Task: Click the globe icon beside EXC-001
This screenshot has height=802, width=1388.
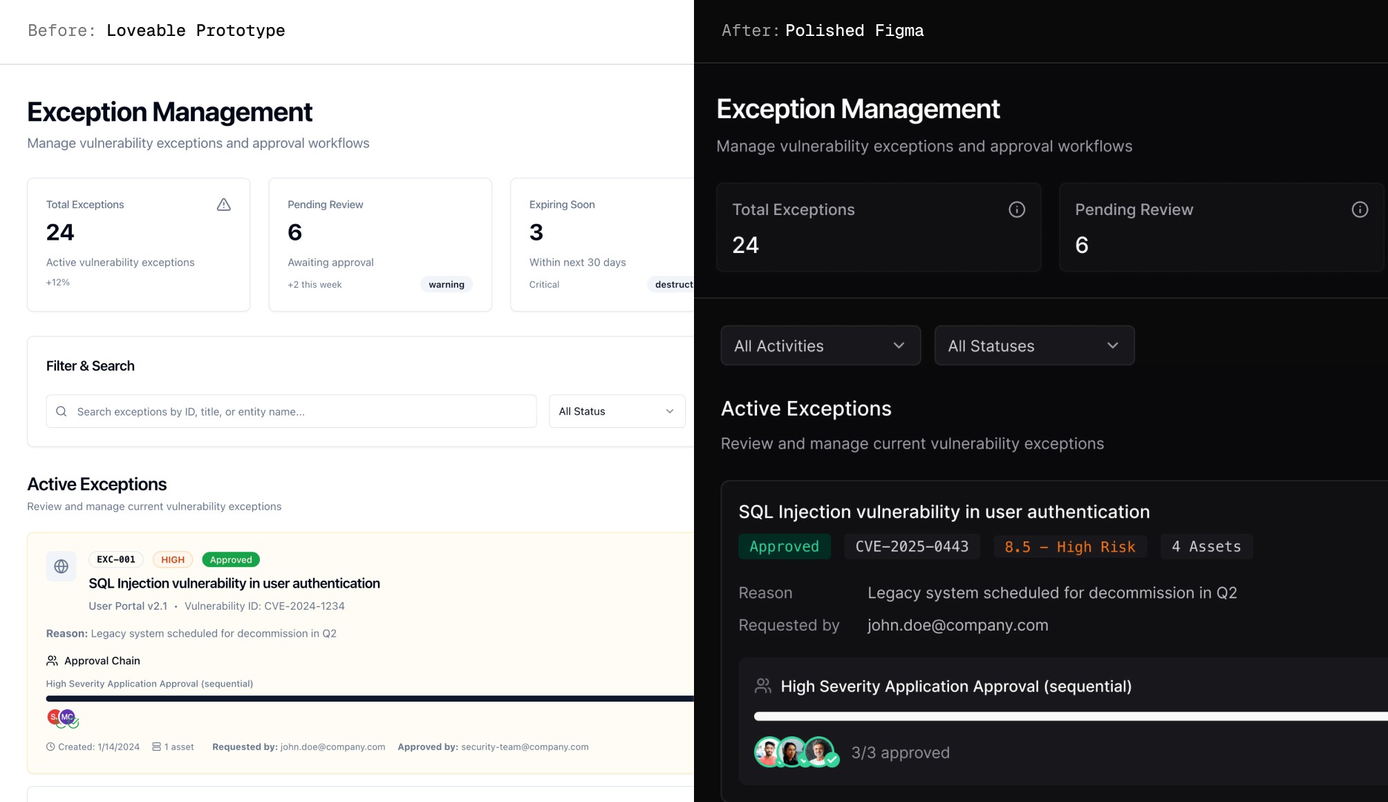Action: (x=62, y=566)
